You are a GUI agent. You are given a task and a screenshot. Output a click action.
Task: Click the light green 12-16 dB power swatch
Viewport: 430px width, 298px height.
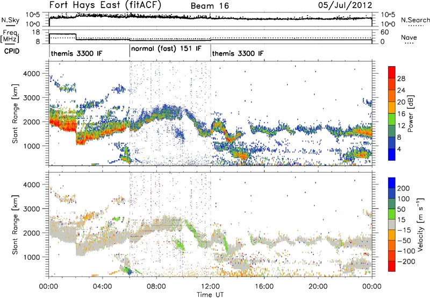coord(392,119)
